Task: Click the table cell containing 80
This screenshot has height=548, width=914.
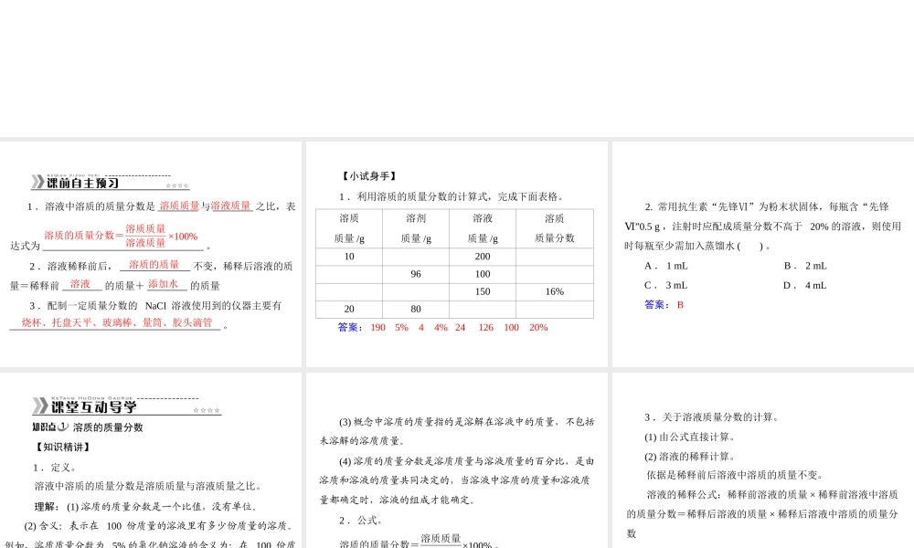Action: tap(416, 310)
